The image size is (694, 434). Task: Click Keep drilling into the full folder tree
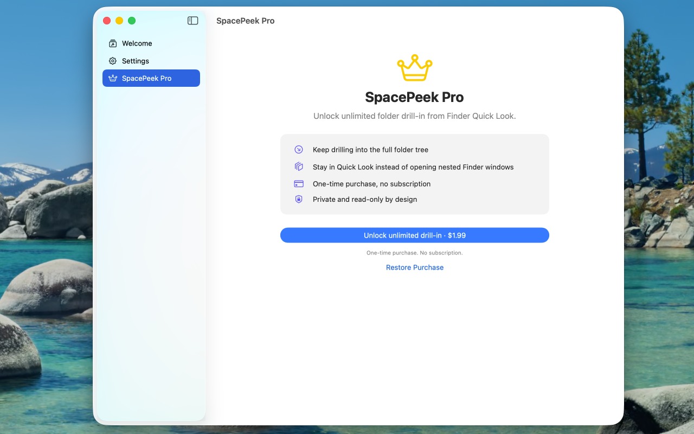click(x=370, y=150)
